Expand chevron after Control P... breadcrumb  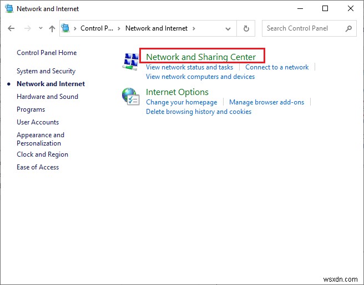(x=119, y=28)
